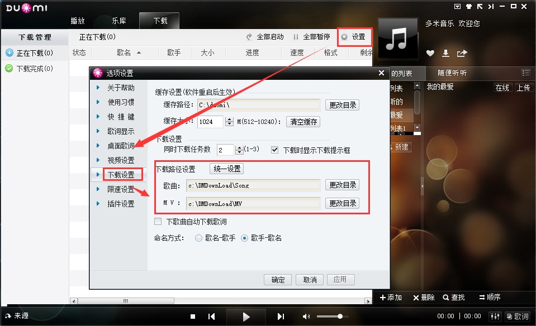536x326 pixels.
Task: Click 删除 to delete from playlist
Action: 424,298
